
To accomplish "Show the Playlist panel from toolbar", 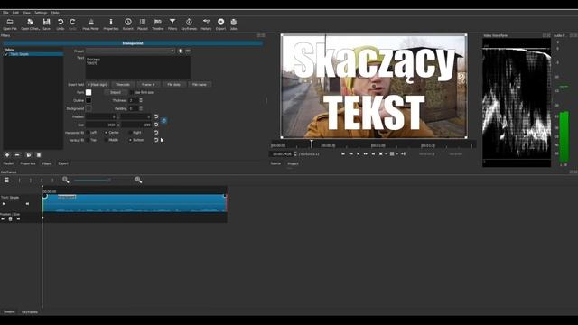I will (x=143, y=24).
